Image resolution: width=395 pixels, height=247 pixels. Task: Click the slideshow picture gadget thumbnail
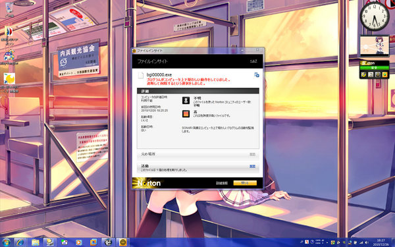click(x=375, y=46)
